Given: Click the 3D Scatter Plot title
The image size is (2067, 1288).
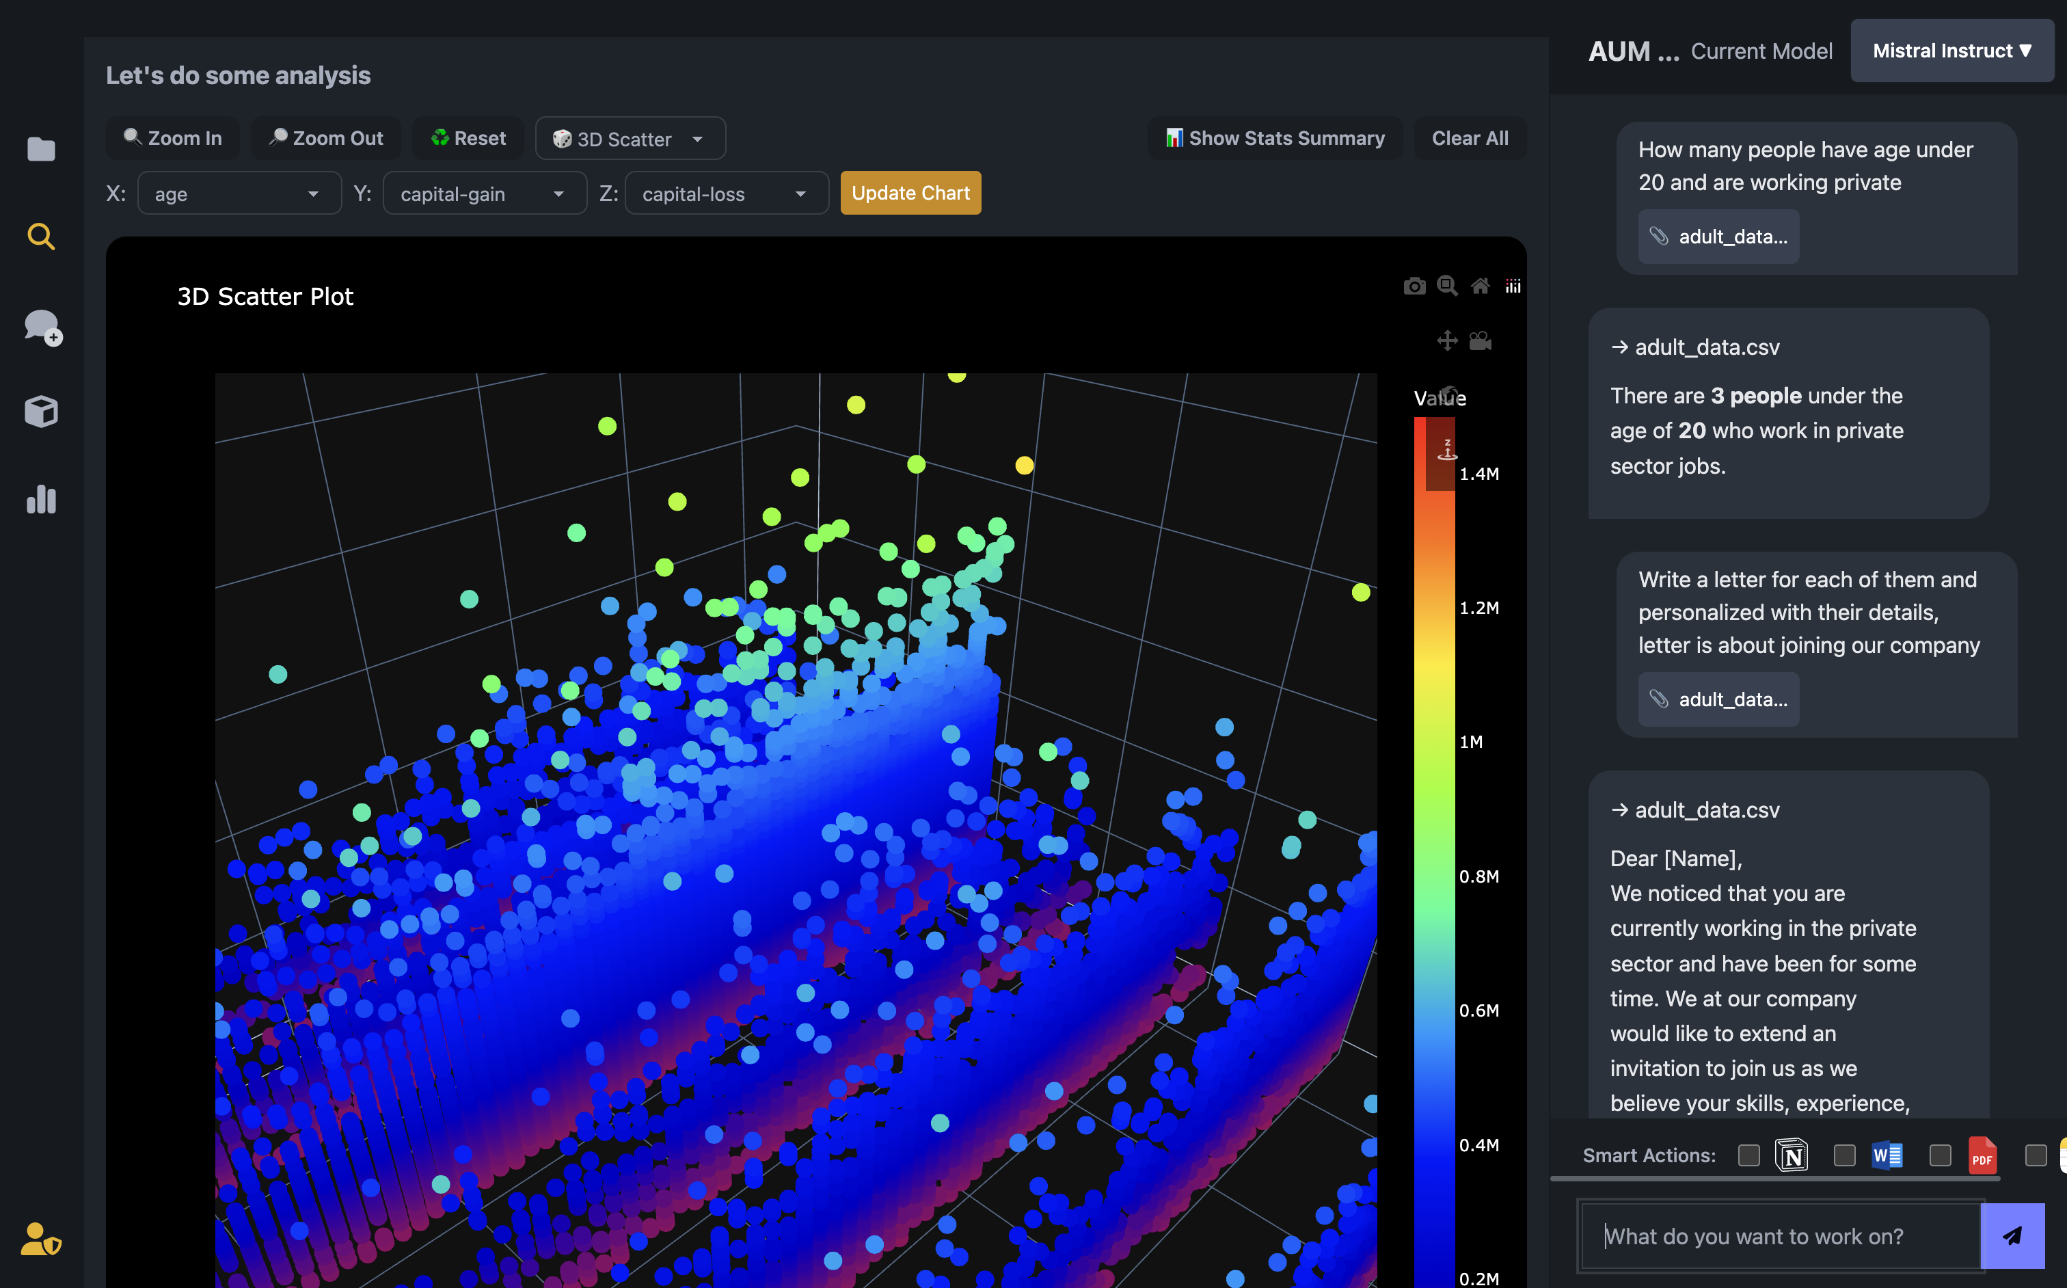Looking at the screenshot, I should (265, 297).
